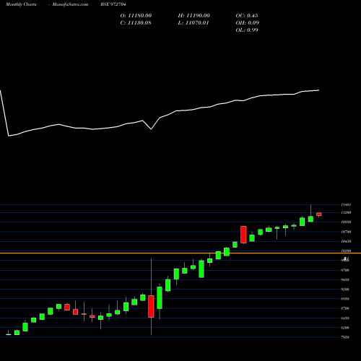The width and height of the screenshot is (361, 361).
Task: Click the highest price label on the axis
Action: (x=346, y=205)
